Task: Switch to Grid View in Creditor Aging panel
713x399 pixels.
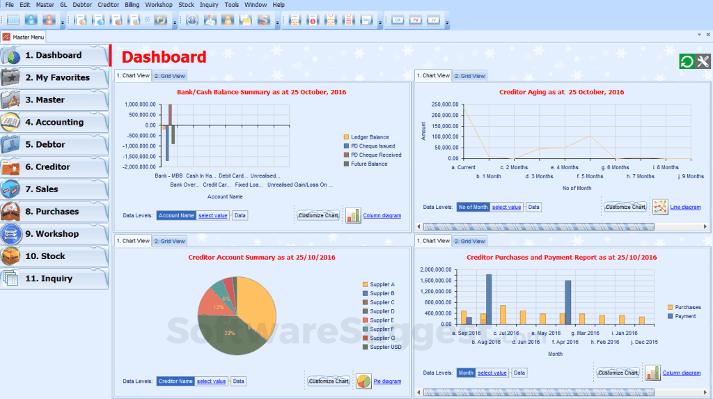Action: [470, 76]
